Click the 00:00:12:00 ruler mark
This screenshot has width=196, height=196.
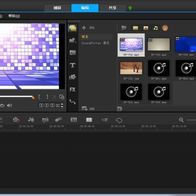[149, 126]
